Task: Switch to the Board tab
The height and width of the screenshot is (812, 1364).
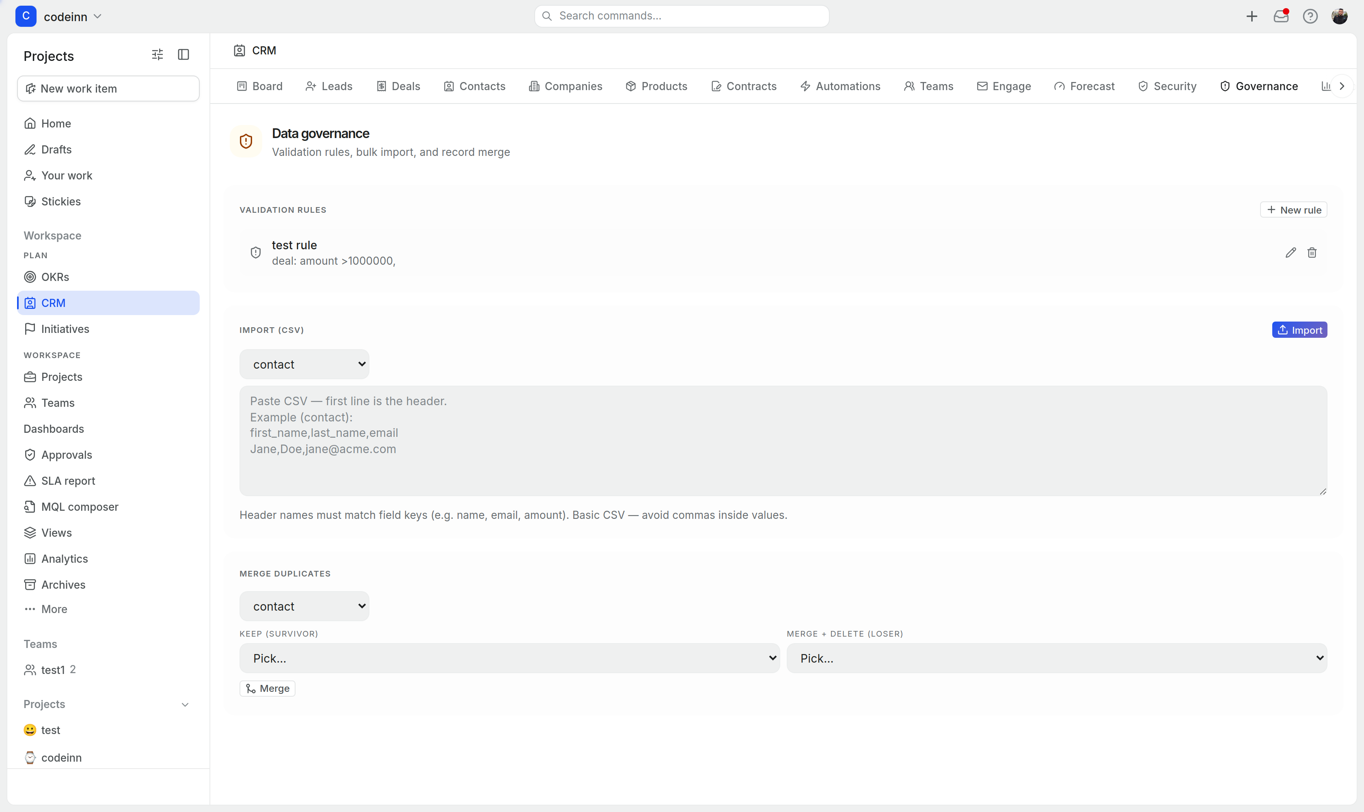Action: (x=260, y=86)
